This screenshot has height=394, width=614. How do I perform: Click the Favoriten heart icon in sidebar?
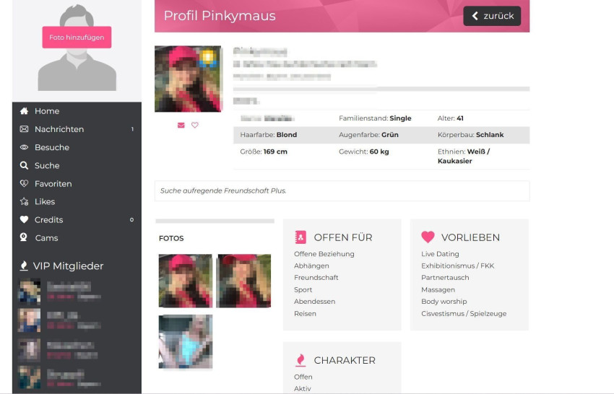click(24, 183)
